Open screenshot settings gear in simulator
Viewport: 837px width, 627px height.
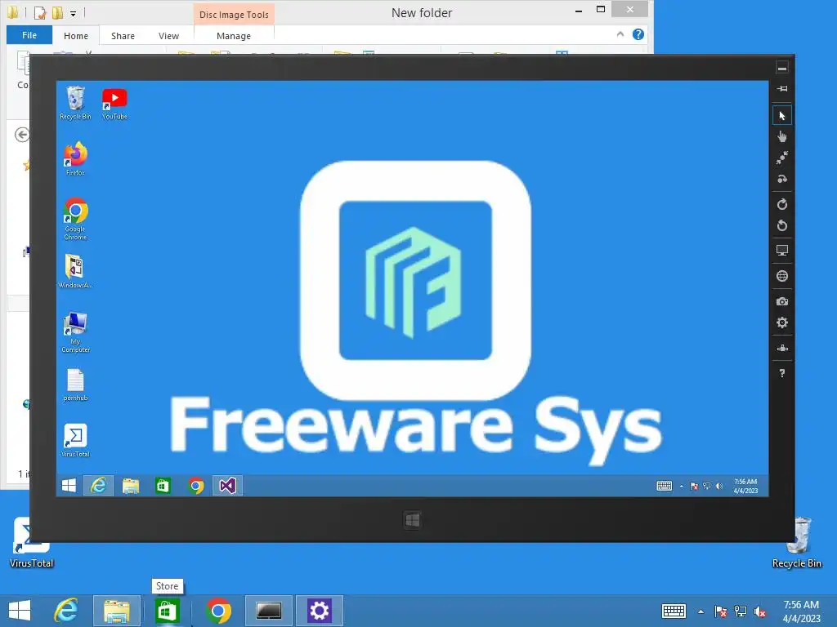click(782, 322)
